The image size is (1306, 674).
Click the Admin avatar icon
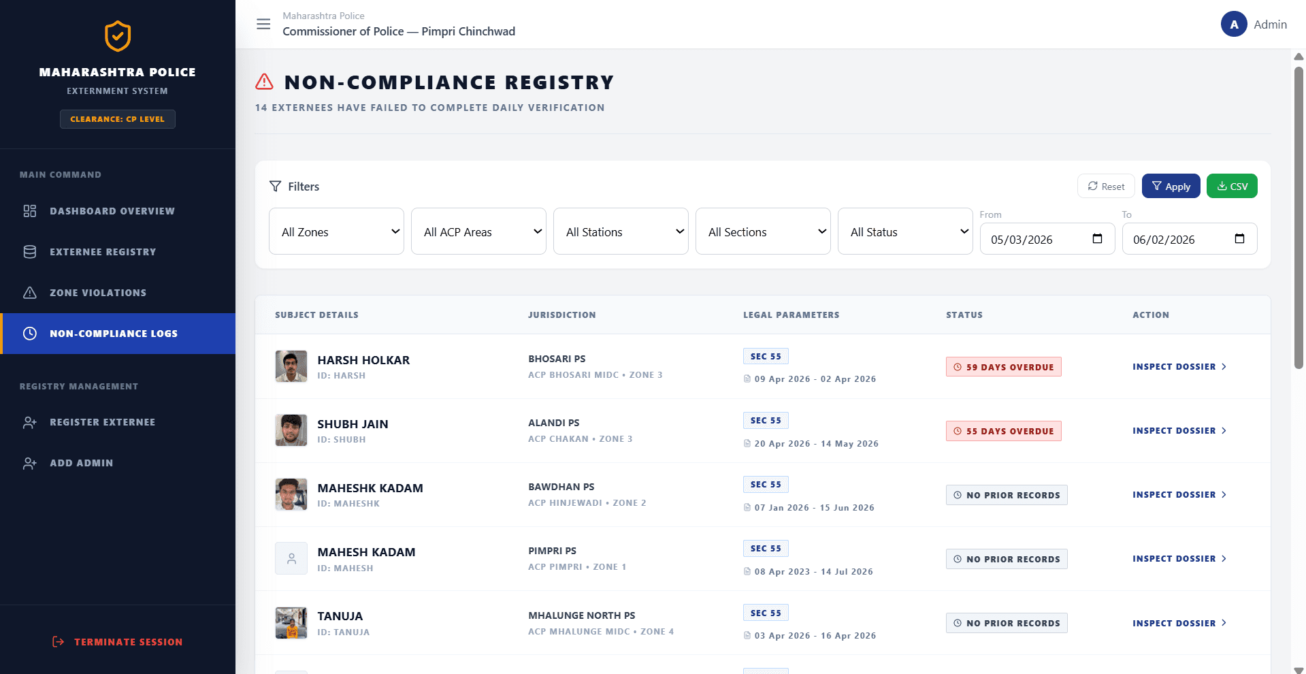click(1234, 25)
